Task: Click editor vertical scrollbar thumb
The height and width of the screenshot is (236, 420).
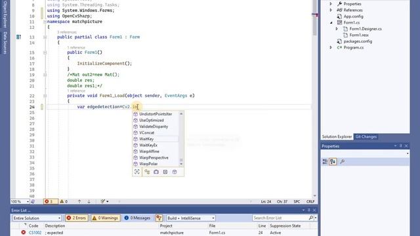Action: click(315, 18)
